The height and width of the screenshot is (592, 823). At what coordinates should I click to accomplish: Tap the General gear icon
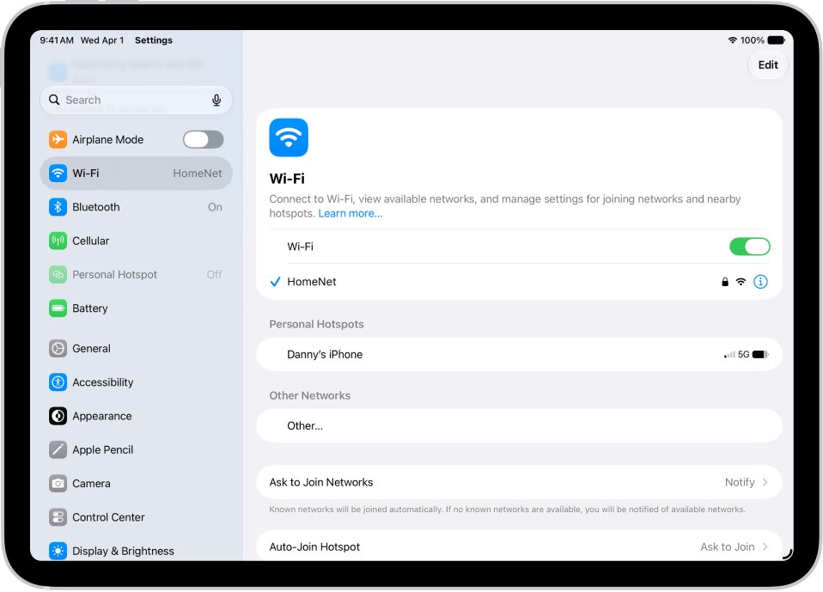pos(58,349)
